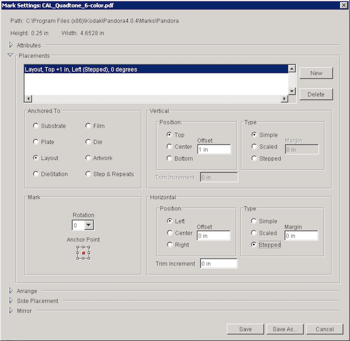Collapse the Placements section
The height and width of the screenshot is (341, 350).
pyautogui.click(x=11, y=55)
